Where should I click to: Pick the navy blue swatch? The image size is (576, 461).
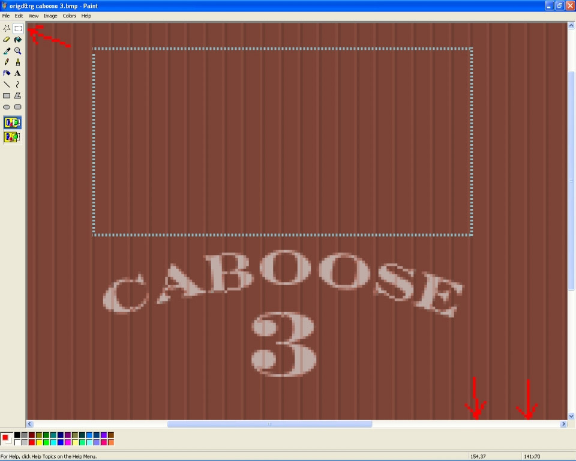click(x=61, y=435)
